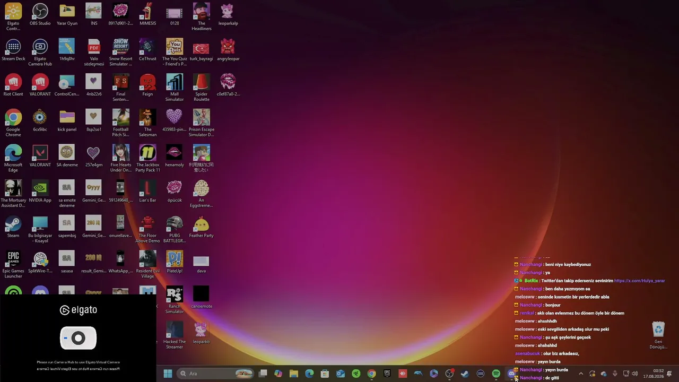Screen dimensions: 679x382
Task: Open the Microsoft Edge desktop shortcut
Action: click(13, 159)
